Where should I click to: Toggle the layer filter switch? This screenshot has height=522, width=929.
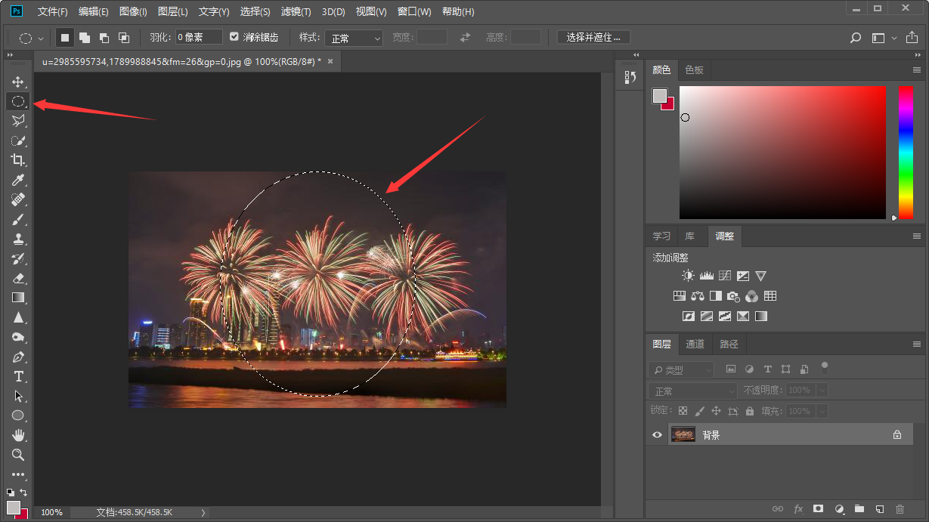click(825, 368)
